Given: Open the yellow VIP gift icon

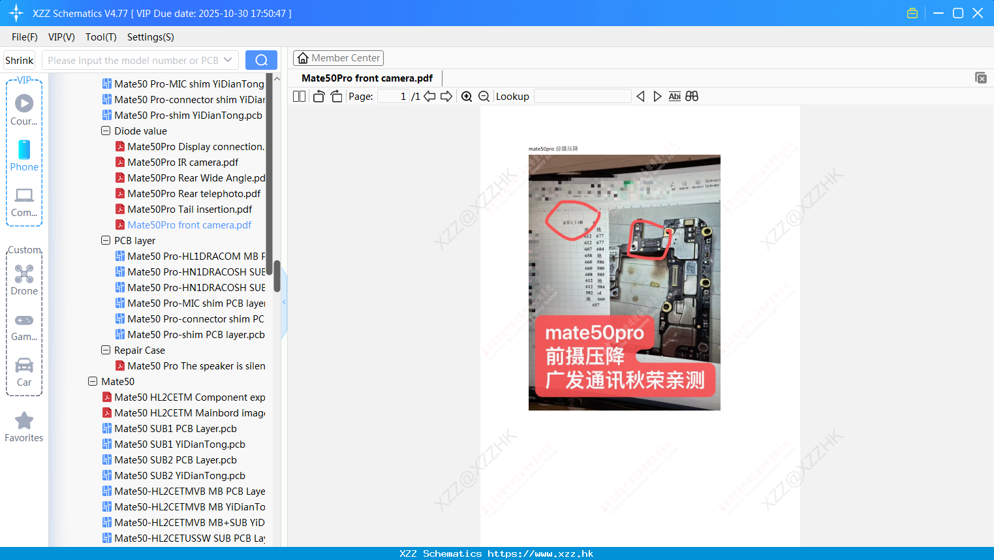Looking at the screenshot, I should (912, 13).
